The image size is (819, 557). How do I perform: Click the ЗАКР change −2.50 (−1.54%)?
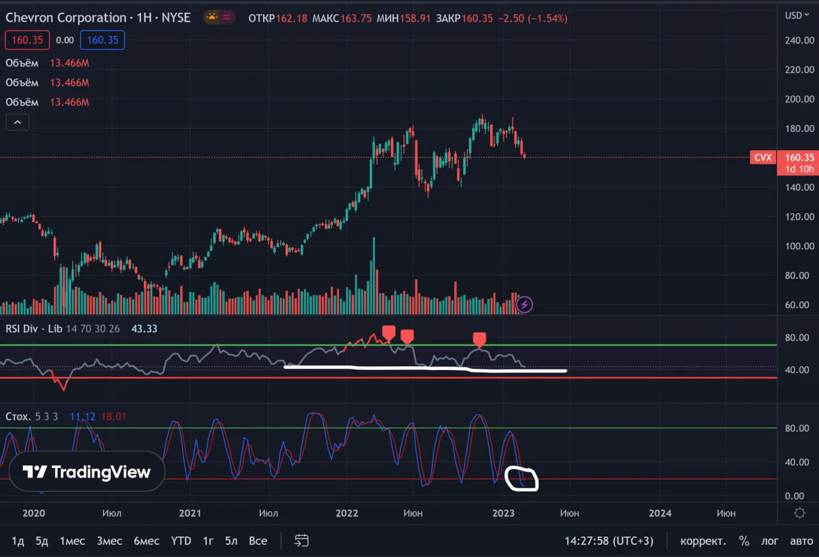coord(532,18)
